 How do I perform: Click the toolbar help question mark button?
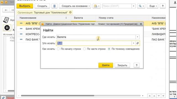(163, 6)
